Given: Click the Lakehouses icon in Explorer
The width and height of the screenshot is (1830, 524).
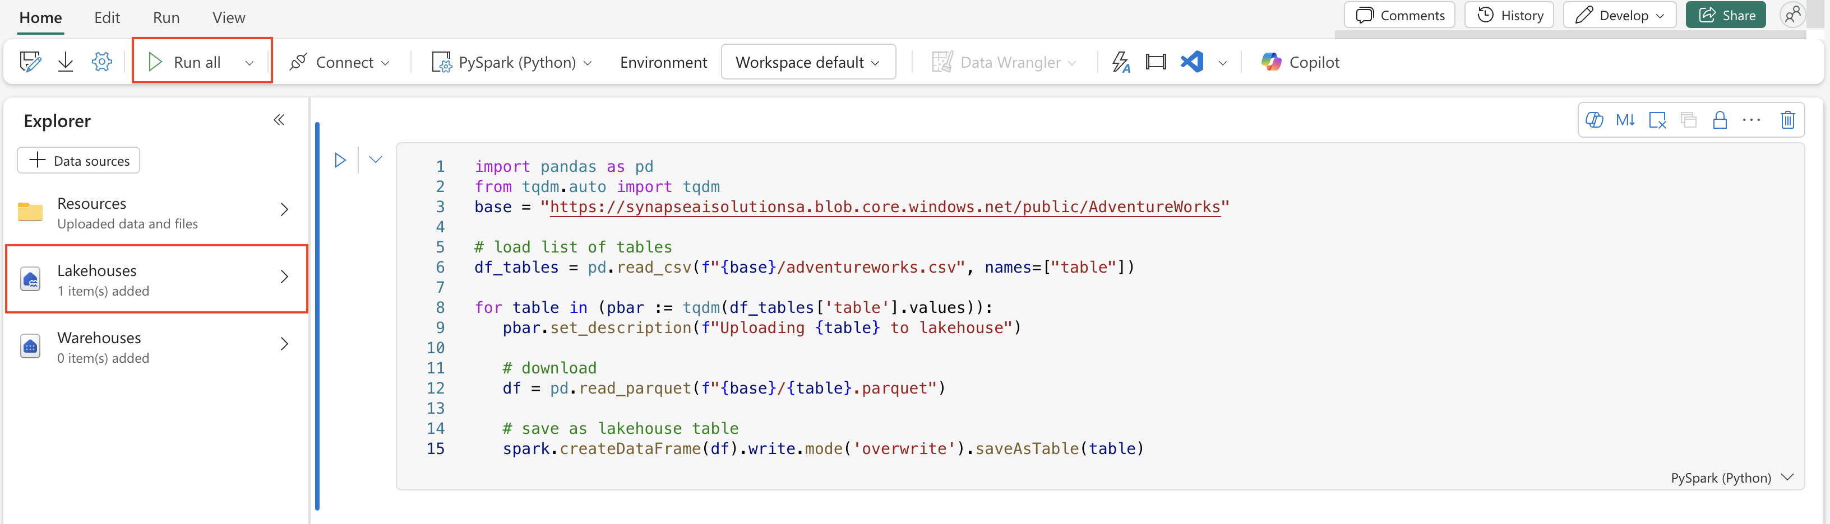Looking at the screenshot, I should 30,279.
